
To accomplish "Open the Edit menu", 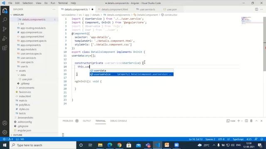I will click(17, 3).
